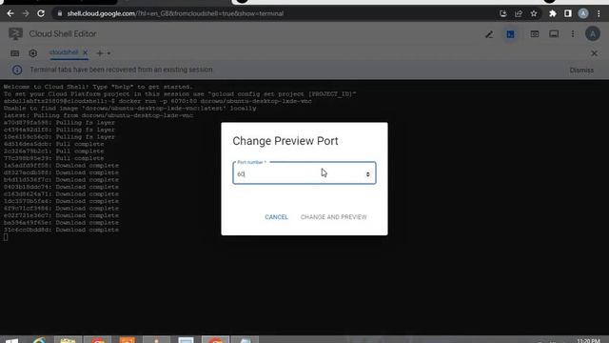Bookmark this page with the star

click(534, 13)
